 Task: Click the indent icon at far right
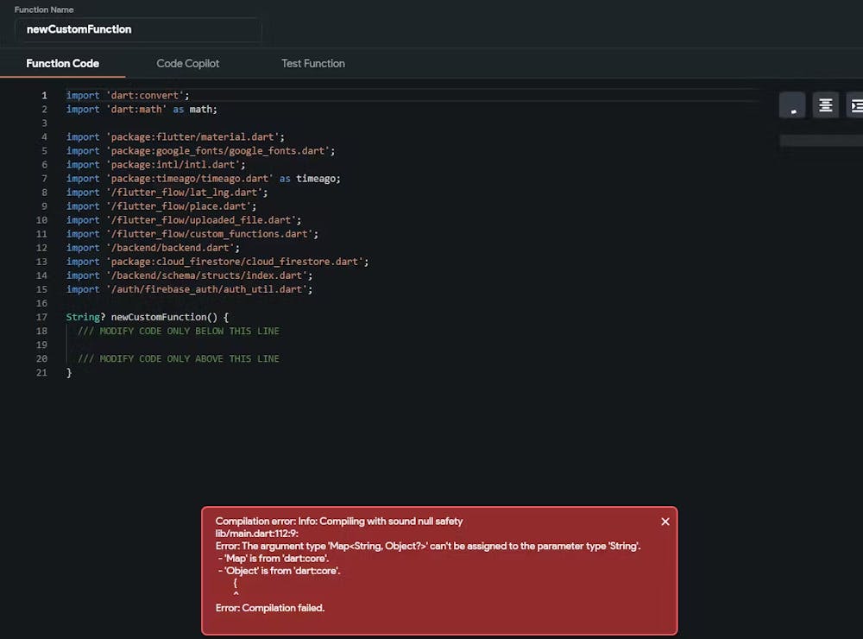pos(855,105)
